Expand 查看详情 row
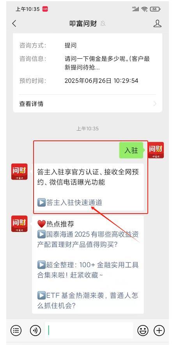Viewport: 179px width, 345px height. point(87,104)
